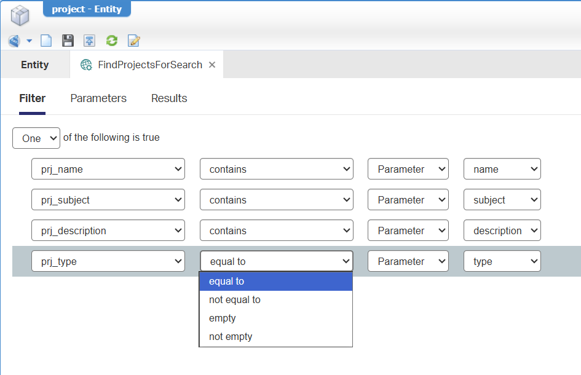Expand the prj_name field dropdown
The height and width of the screenshot is (375, 581).
pyautogui.click(x=108, y=169)
